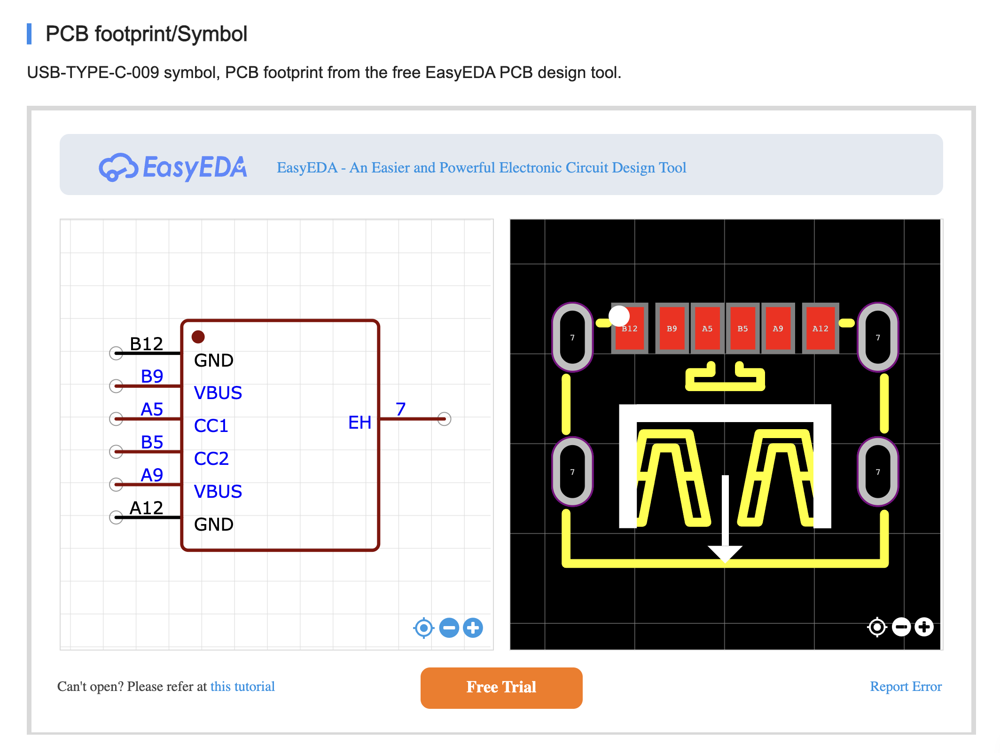Zoom out on the PCB footprint viewer

tap(901, 627)
